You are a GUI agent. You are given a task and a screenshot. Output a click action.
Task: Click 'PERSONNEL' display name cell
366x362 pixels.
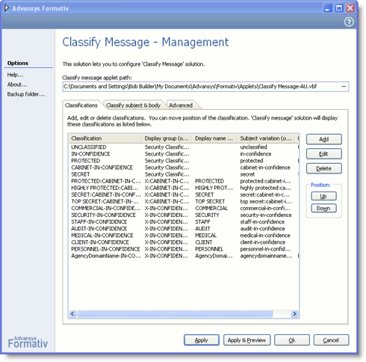click(x=209, y=249)
